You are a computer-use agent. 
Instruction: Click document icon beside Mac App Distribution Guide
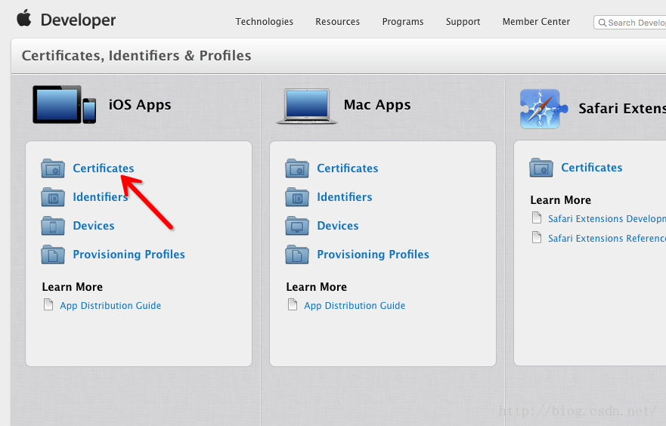coord(293,304)
